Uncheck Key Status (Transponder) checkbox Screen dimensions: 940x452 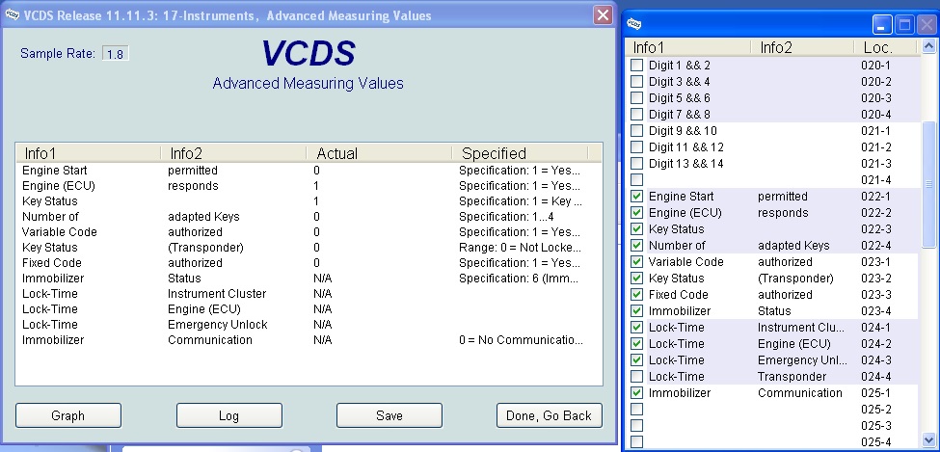(636, 279)
